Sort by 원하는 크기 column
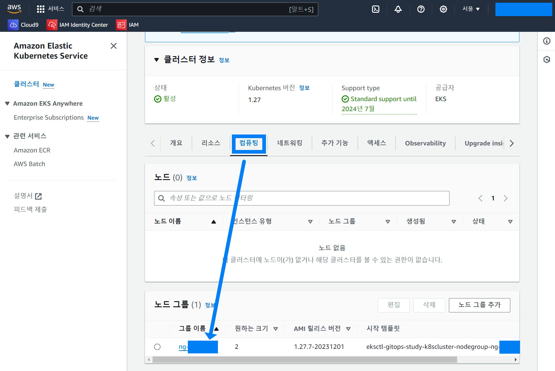This screenshot has height=371, width=555. (x=276, y=329)
